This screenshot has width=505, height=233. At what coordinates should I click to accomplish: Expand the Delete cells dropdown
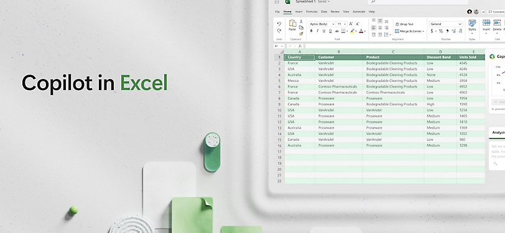click(497, 33)
